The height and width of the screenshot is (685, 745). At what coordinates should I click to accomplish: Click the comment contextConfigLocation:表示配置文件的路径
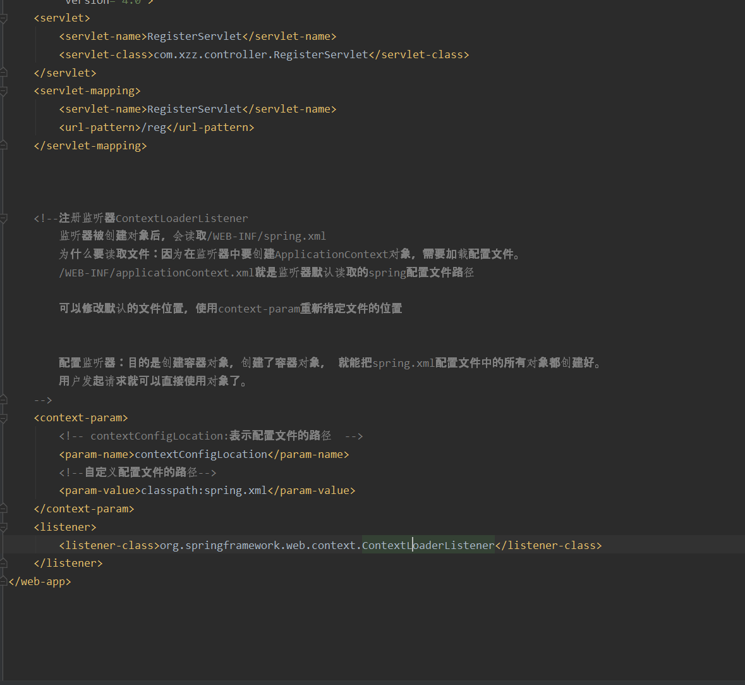coord(211,436)
